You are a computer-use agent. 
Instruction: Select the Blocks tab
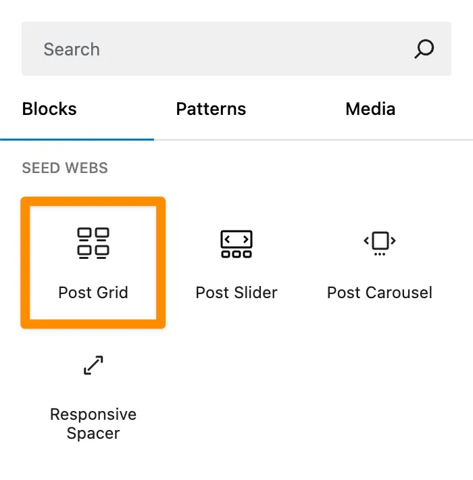[49, 109]
